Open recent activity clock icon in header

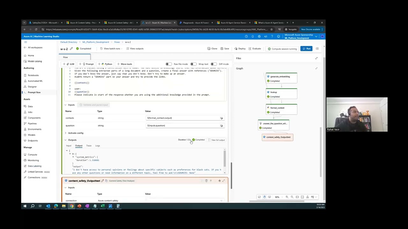pyautogui.click(x=246, y=36)
